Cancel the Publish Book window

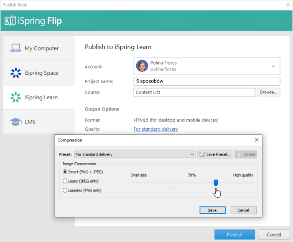click(274, 234)
